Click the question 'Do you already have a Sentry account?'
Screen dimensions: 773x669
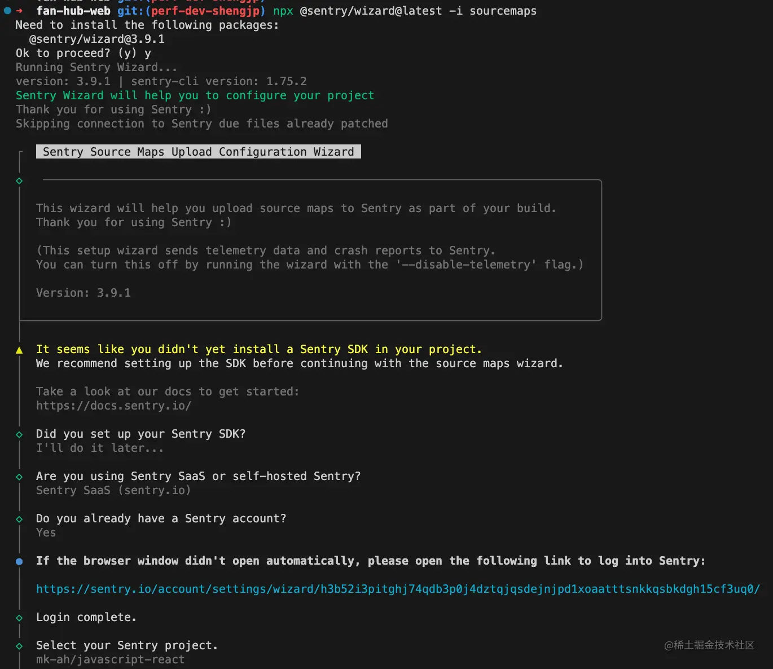coord(161,518)
